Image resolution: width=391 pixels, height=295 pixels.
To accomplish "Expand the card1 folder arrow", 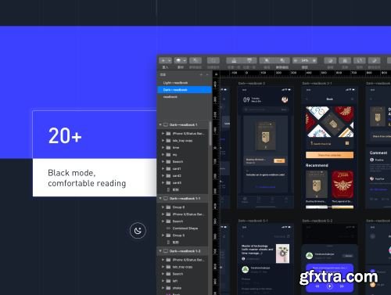I will tap(163, 168).
